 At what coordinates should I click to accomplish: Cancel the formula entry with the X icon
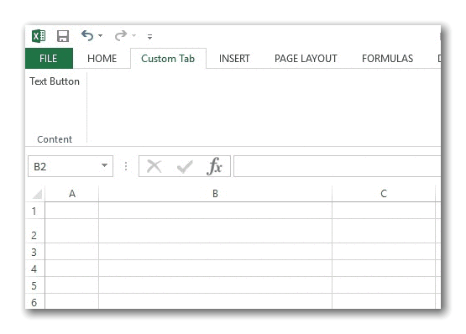click(154, 166)
